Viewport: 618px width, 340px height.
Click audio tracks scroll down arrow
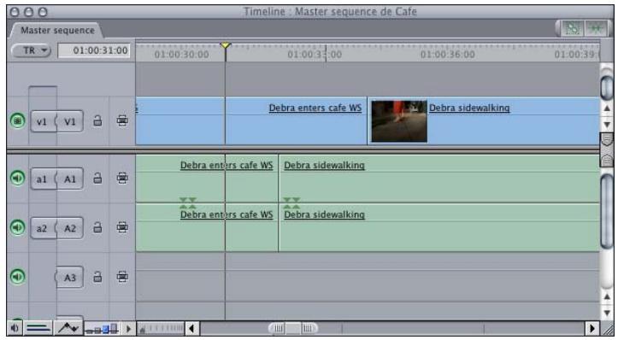pos(607,313)
